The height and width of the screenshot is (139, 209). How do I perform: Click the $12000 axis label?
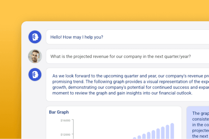65,135
